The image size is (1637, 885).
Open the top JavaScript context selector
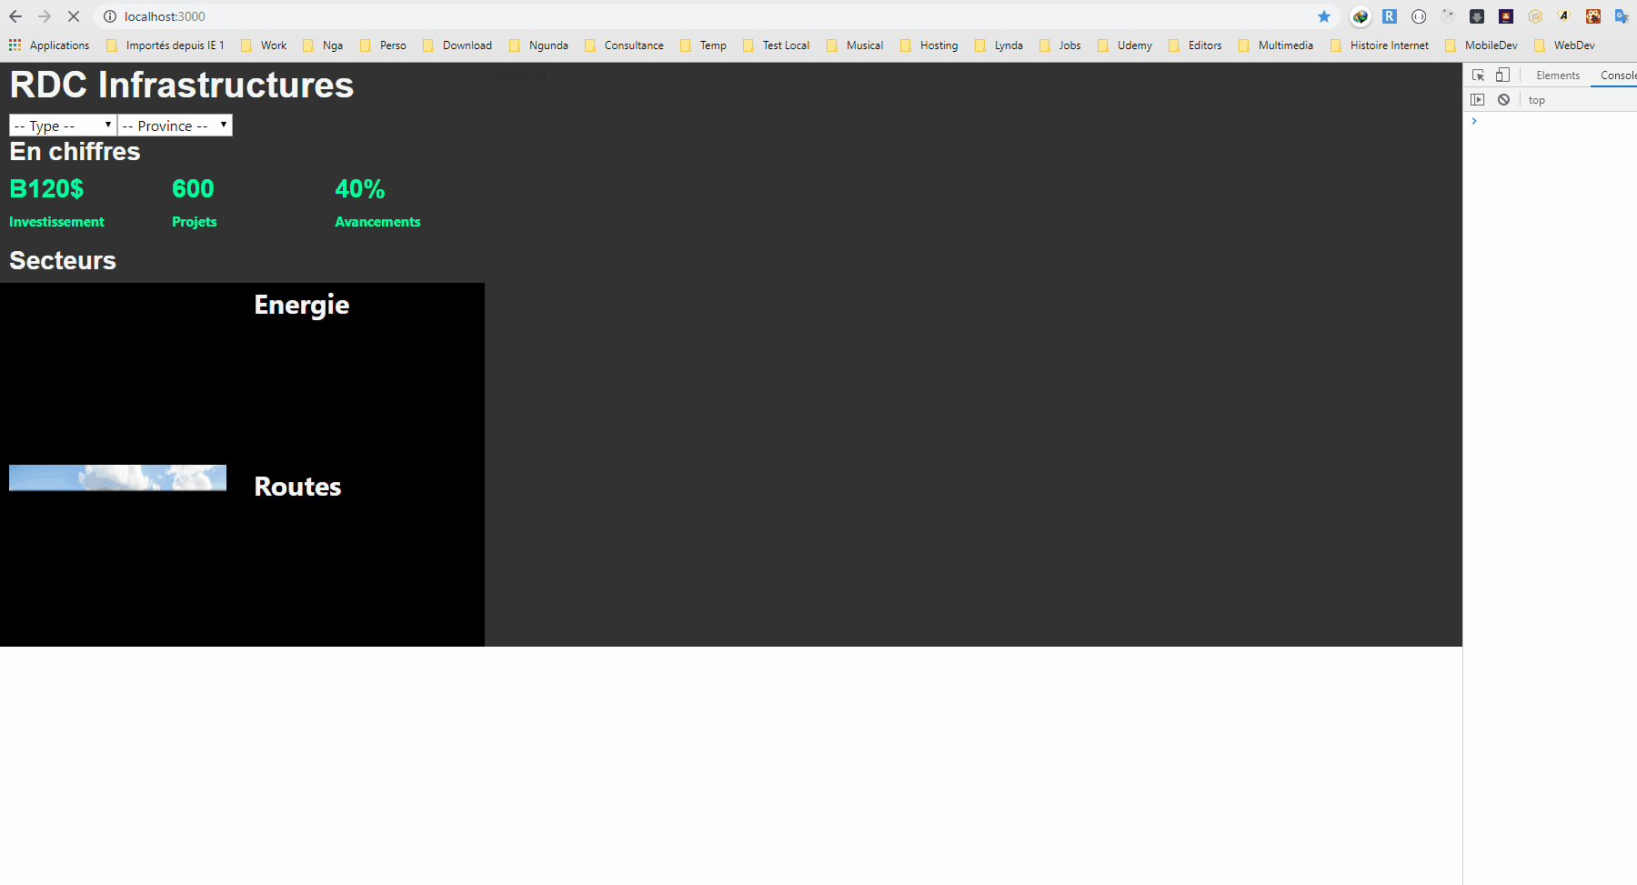click(x=1537, y=100)
